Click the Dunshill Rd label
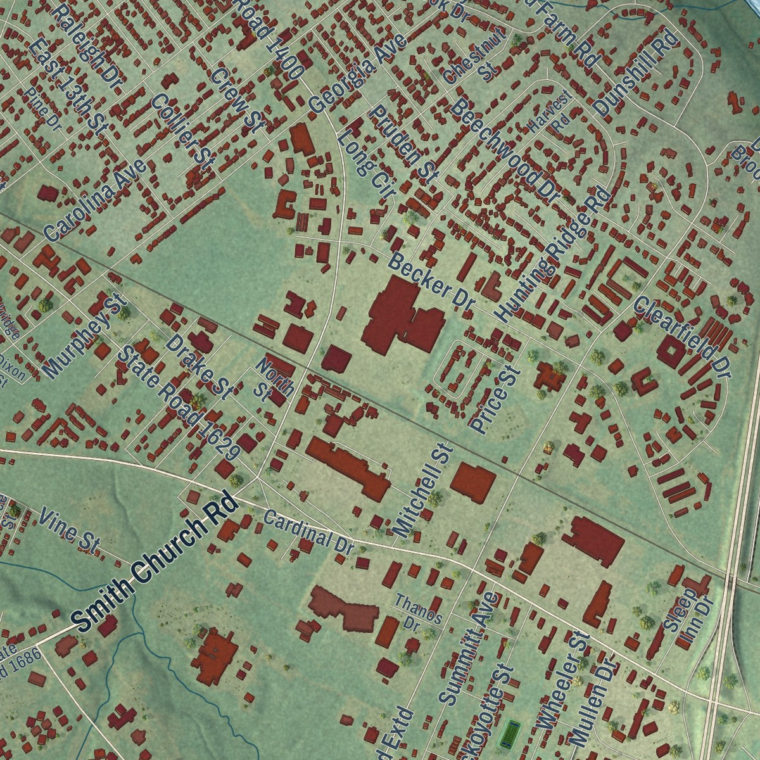This screenshot has height=760, width=760. (x=635, y=75)
